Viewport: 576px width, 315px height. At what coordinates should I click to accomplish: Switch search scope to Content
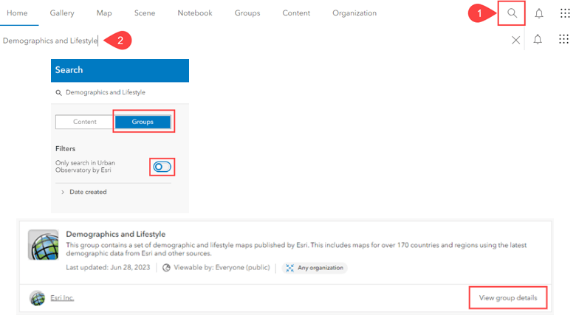coord(85,122)
